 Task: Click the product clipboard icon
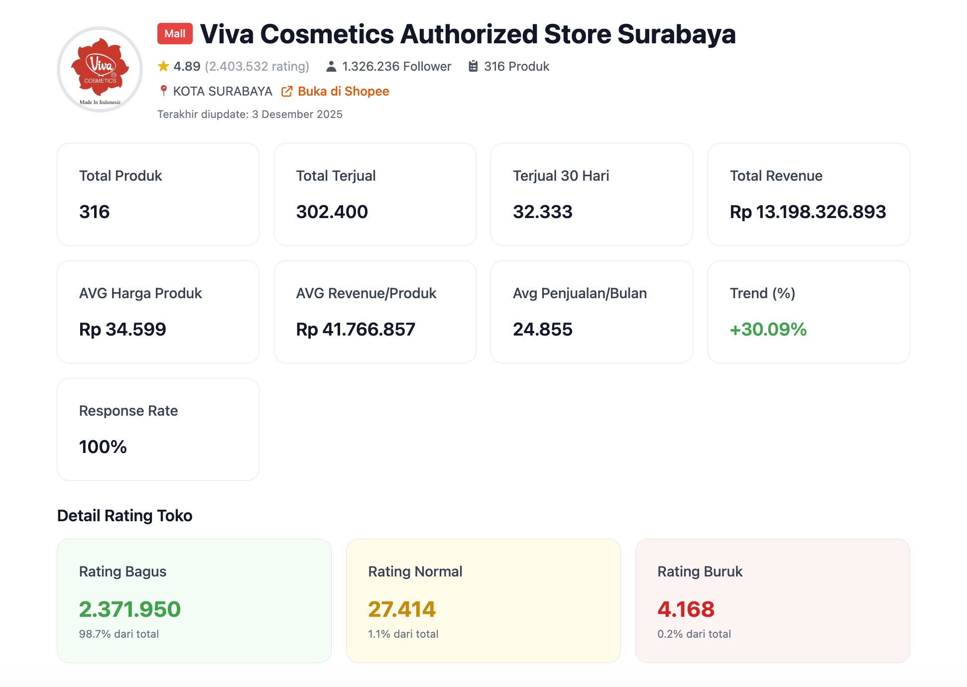click(473, 66)
